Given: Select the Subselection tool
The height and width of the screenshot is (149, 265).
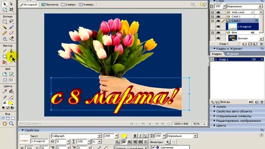Looking at the screenshot, I should [x=11, y=4].
